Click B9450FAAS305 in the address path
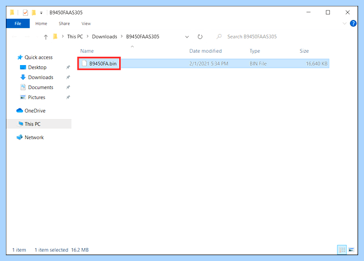 coord(143,36)
